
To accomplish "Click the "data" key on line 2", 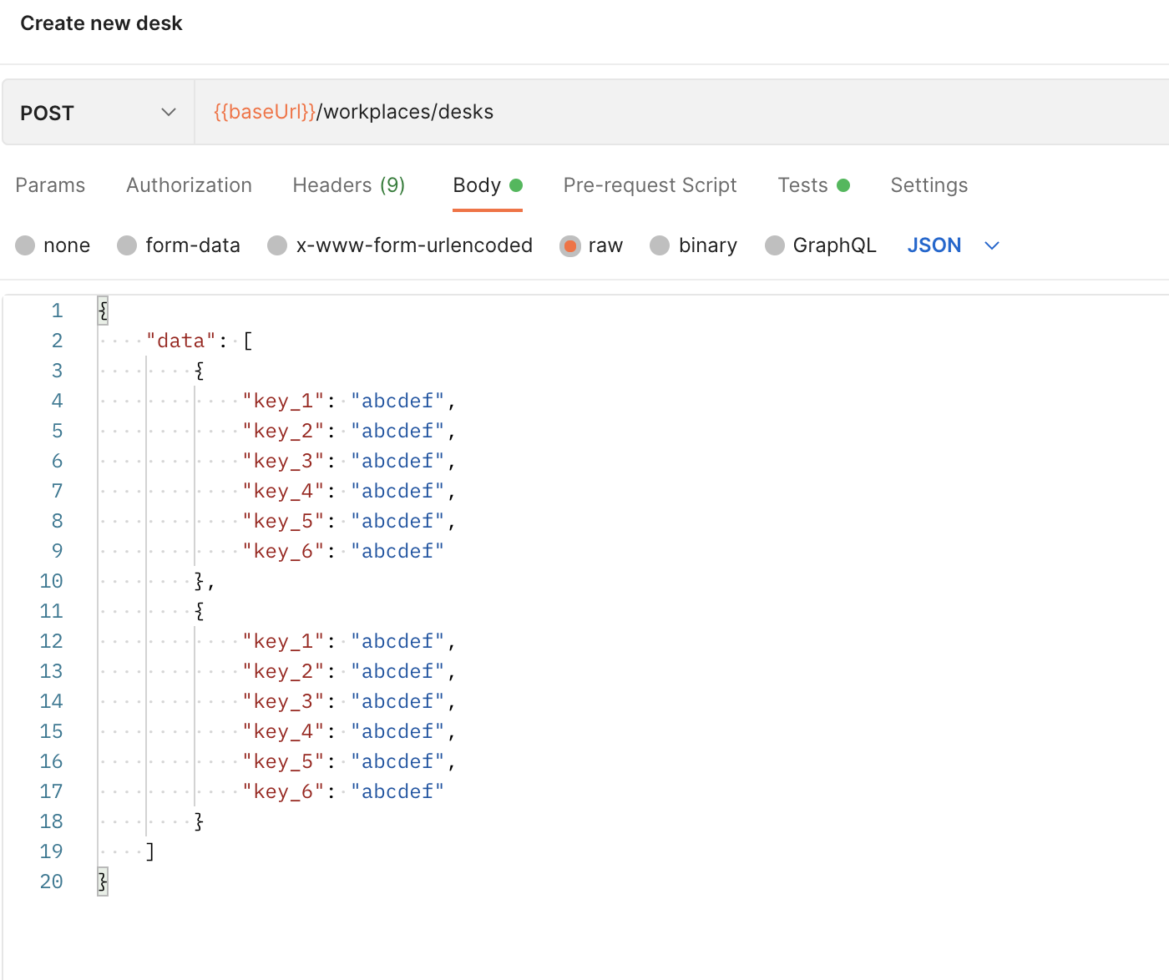I will (181, 341).
